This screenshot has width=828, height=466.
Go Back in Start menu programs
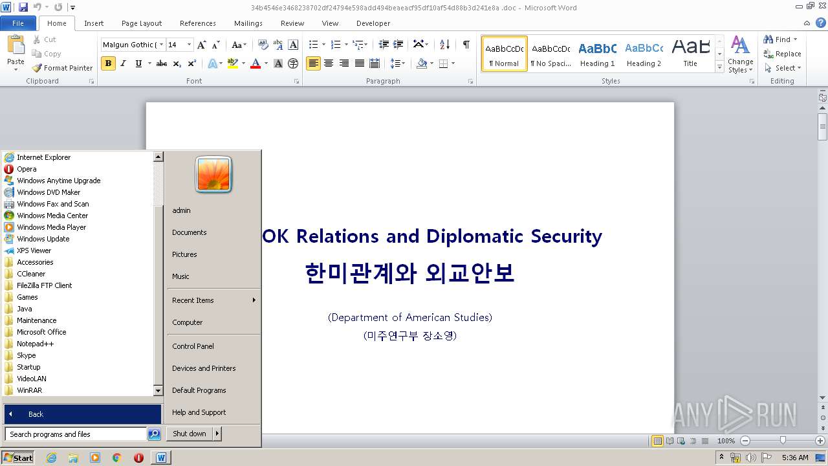[83, 414]
